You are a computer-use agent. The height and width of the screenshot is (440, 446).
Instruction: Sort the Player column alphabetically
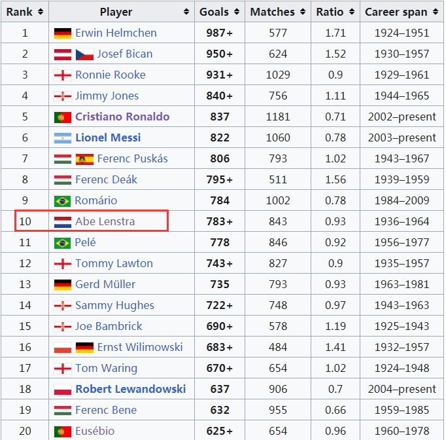point(187,12)
